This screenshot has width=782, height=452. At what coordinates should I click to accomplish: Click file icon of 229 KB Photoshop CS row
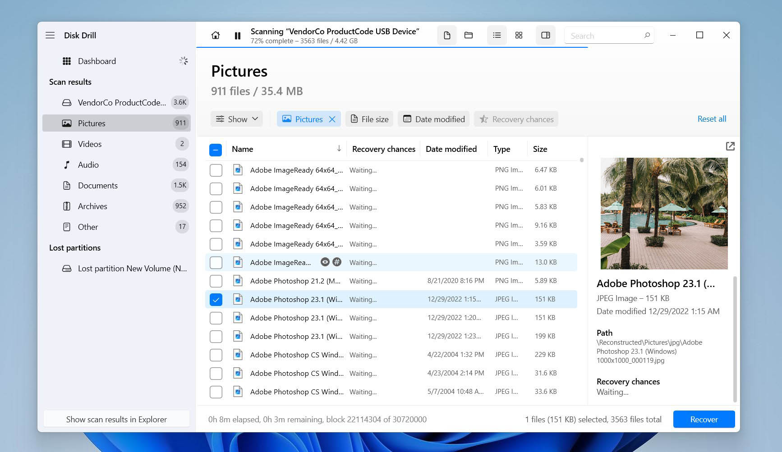(238, 355)
